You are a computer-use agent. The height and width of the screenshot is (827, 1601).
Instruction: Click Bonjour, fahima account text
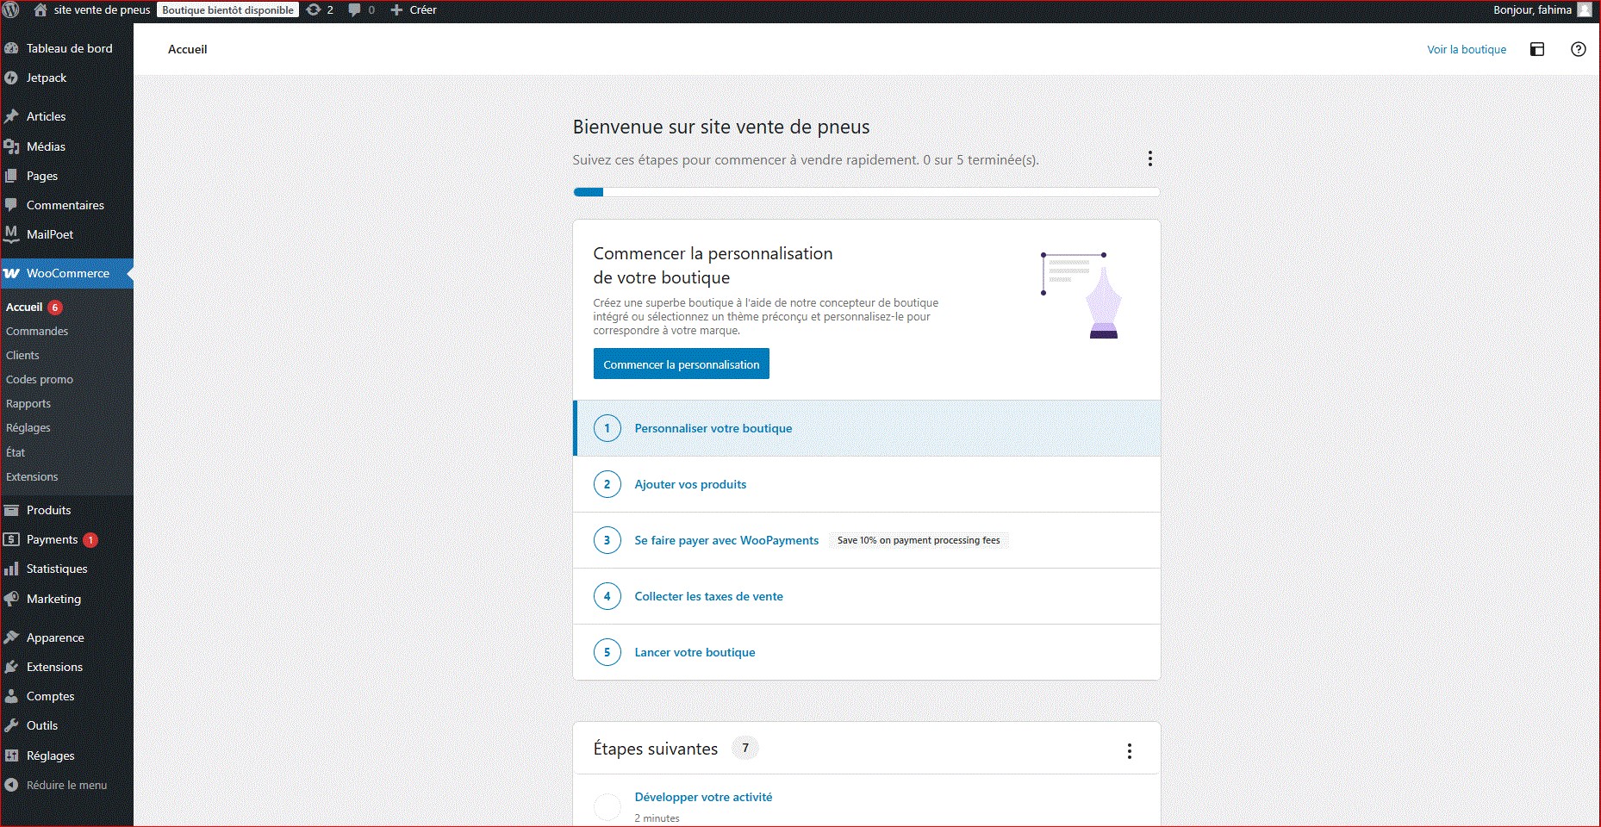click(x=1532, y=9)
